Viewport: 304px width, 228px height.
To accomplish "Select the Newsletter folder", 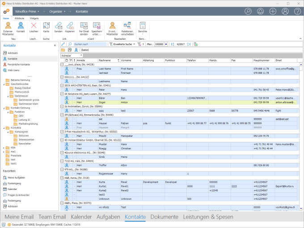I will coord(23,144).
